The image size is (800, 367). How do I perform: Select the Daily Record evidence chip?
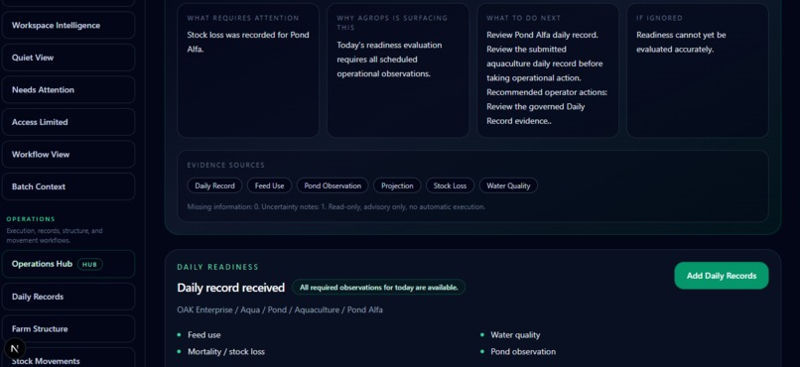click(214, 186)
